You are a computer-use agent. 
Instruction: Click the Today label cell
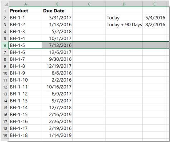124,18
